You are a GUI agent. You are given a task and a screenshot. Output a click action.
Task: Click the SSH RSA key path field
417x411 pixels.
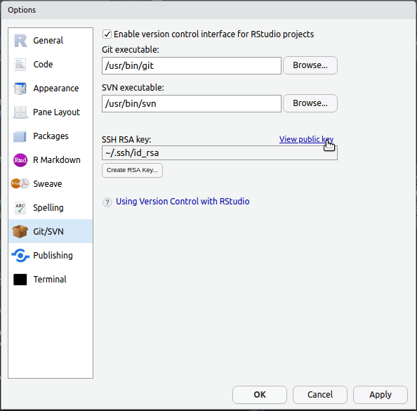[220, 153]
